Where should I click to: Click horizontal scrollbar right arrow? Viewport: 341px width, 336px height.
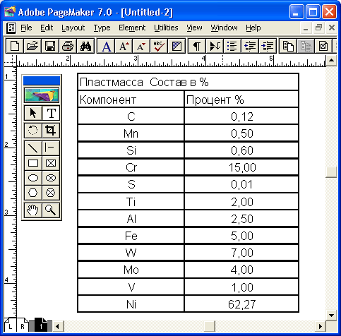pos(320,326)
